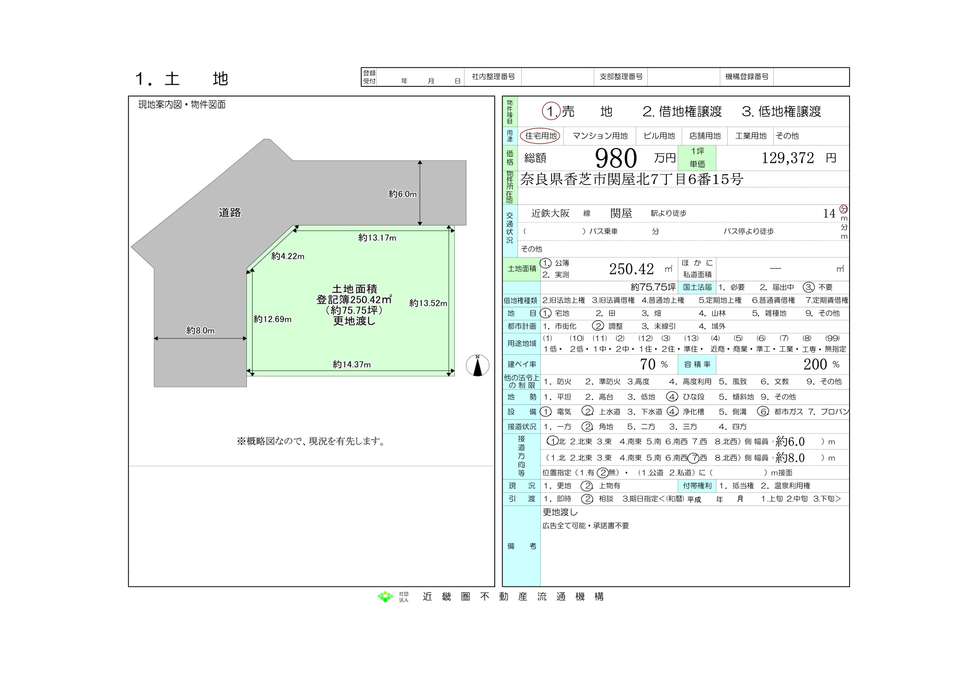Click dimension label 約4.22m
This screenshot has width=956, height=676.
[x=288, y=256]
